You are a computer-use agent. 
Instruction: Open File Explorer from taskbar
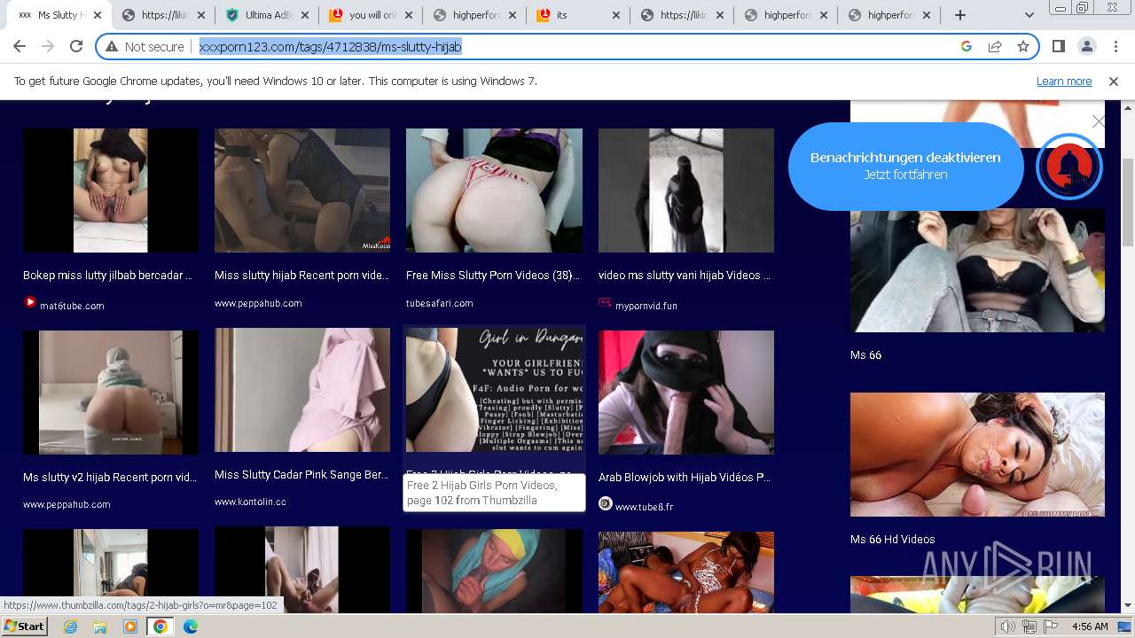click(x=100, y=626)
